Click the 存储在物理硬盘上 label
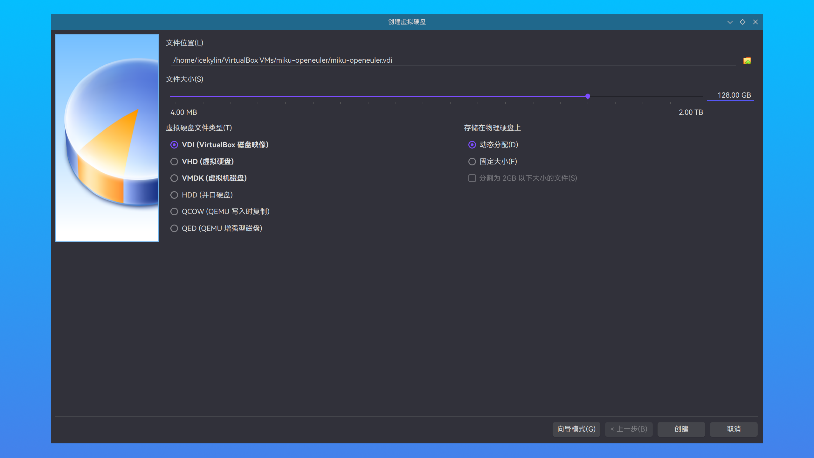Viewport: 814px width, 458px height. pyautogui.click(x=492, y=128)
